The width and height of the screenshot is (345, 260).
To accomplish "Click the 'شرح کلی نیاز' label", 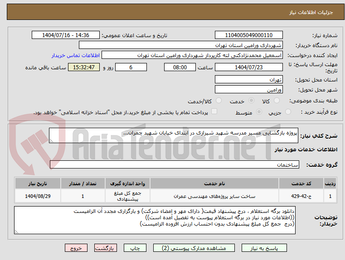I will [x=319, y=136].
